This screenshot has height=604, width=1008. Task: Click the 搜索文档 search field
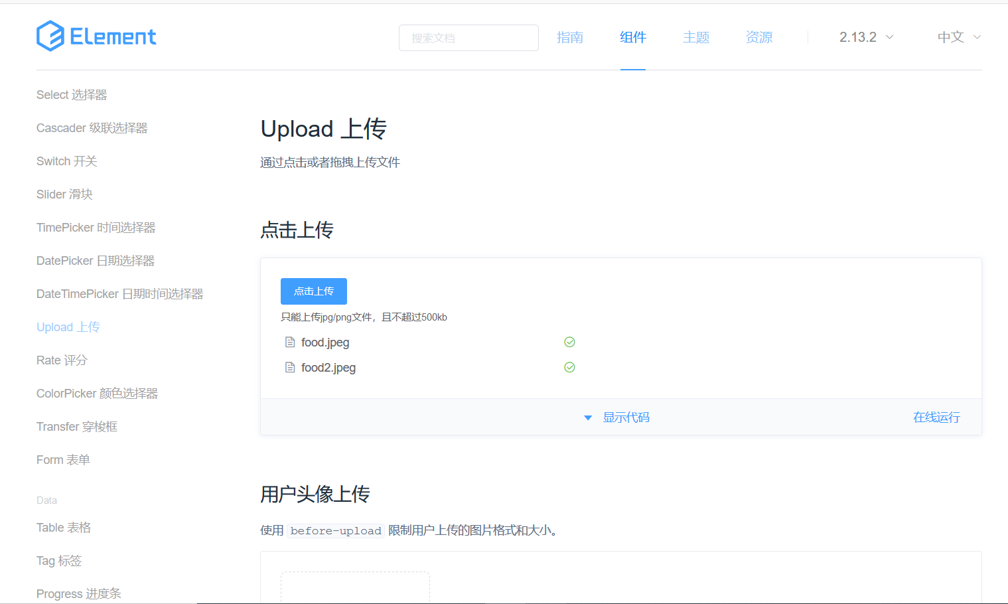468,38
